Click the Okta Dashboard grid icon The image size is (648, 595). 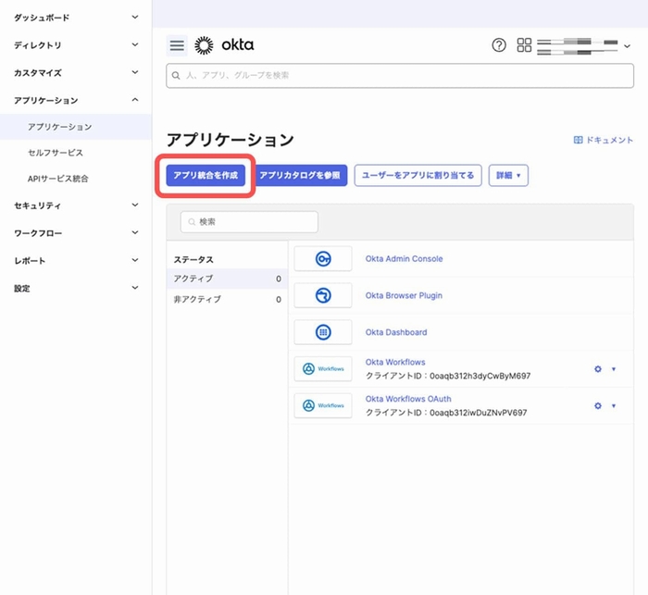[323, 332]
